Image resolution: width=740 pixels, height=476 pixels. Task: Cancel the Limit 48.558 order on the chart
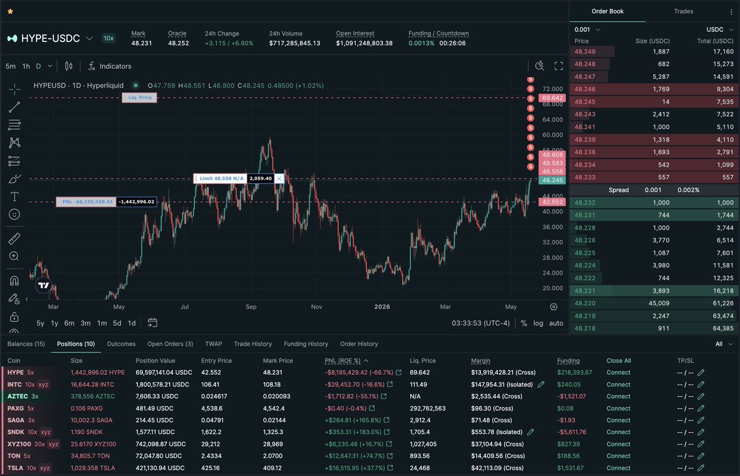(279, 178)
